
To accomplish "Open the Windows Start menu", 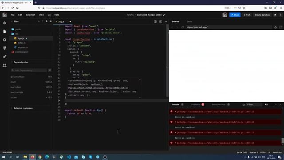I will (4, 157).
